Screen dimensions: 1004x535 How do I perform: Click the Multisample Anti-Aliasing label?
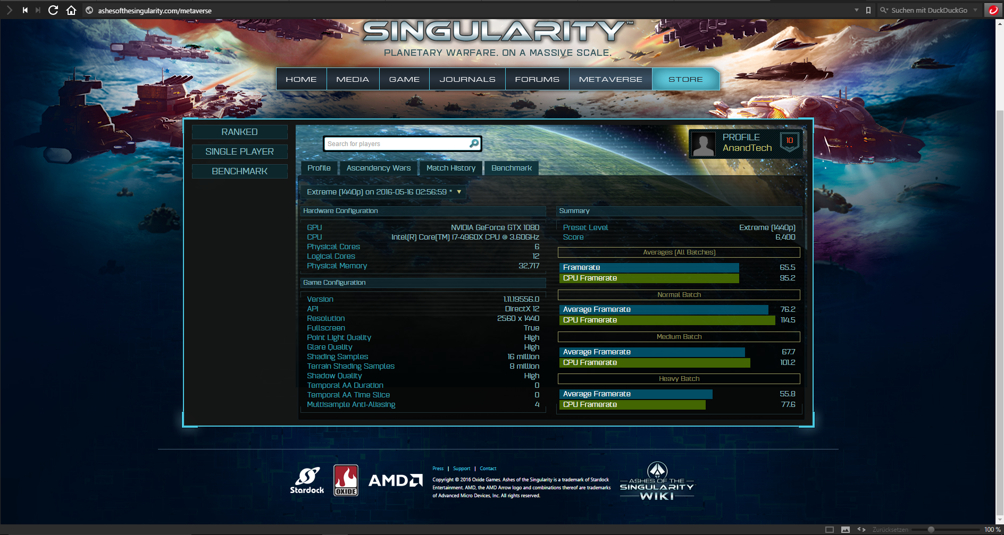pos(351,404)
